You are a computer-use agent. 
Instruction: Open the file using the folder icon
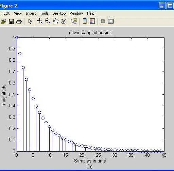pyautogui.click(x=3, y=21)
